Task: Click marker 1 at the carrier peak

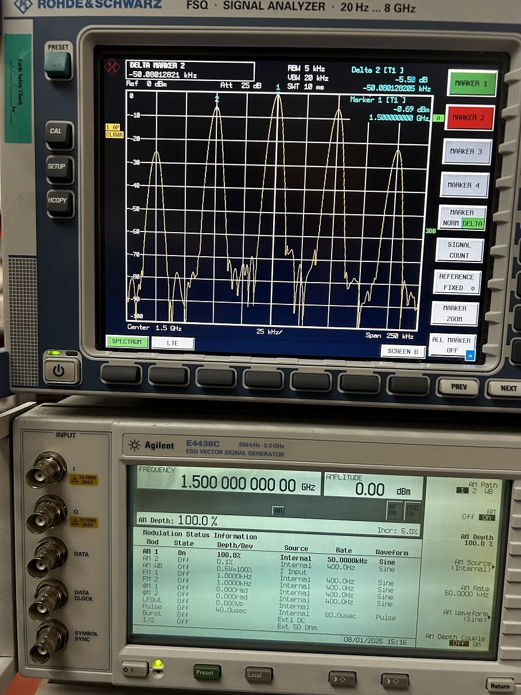Action: (278, 88)
